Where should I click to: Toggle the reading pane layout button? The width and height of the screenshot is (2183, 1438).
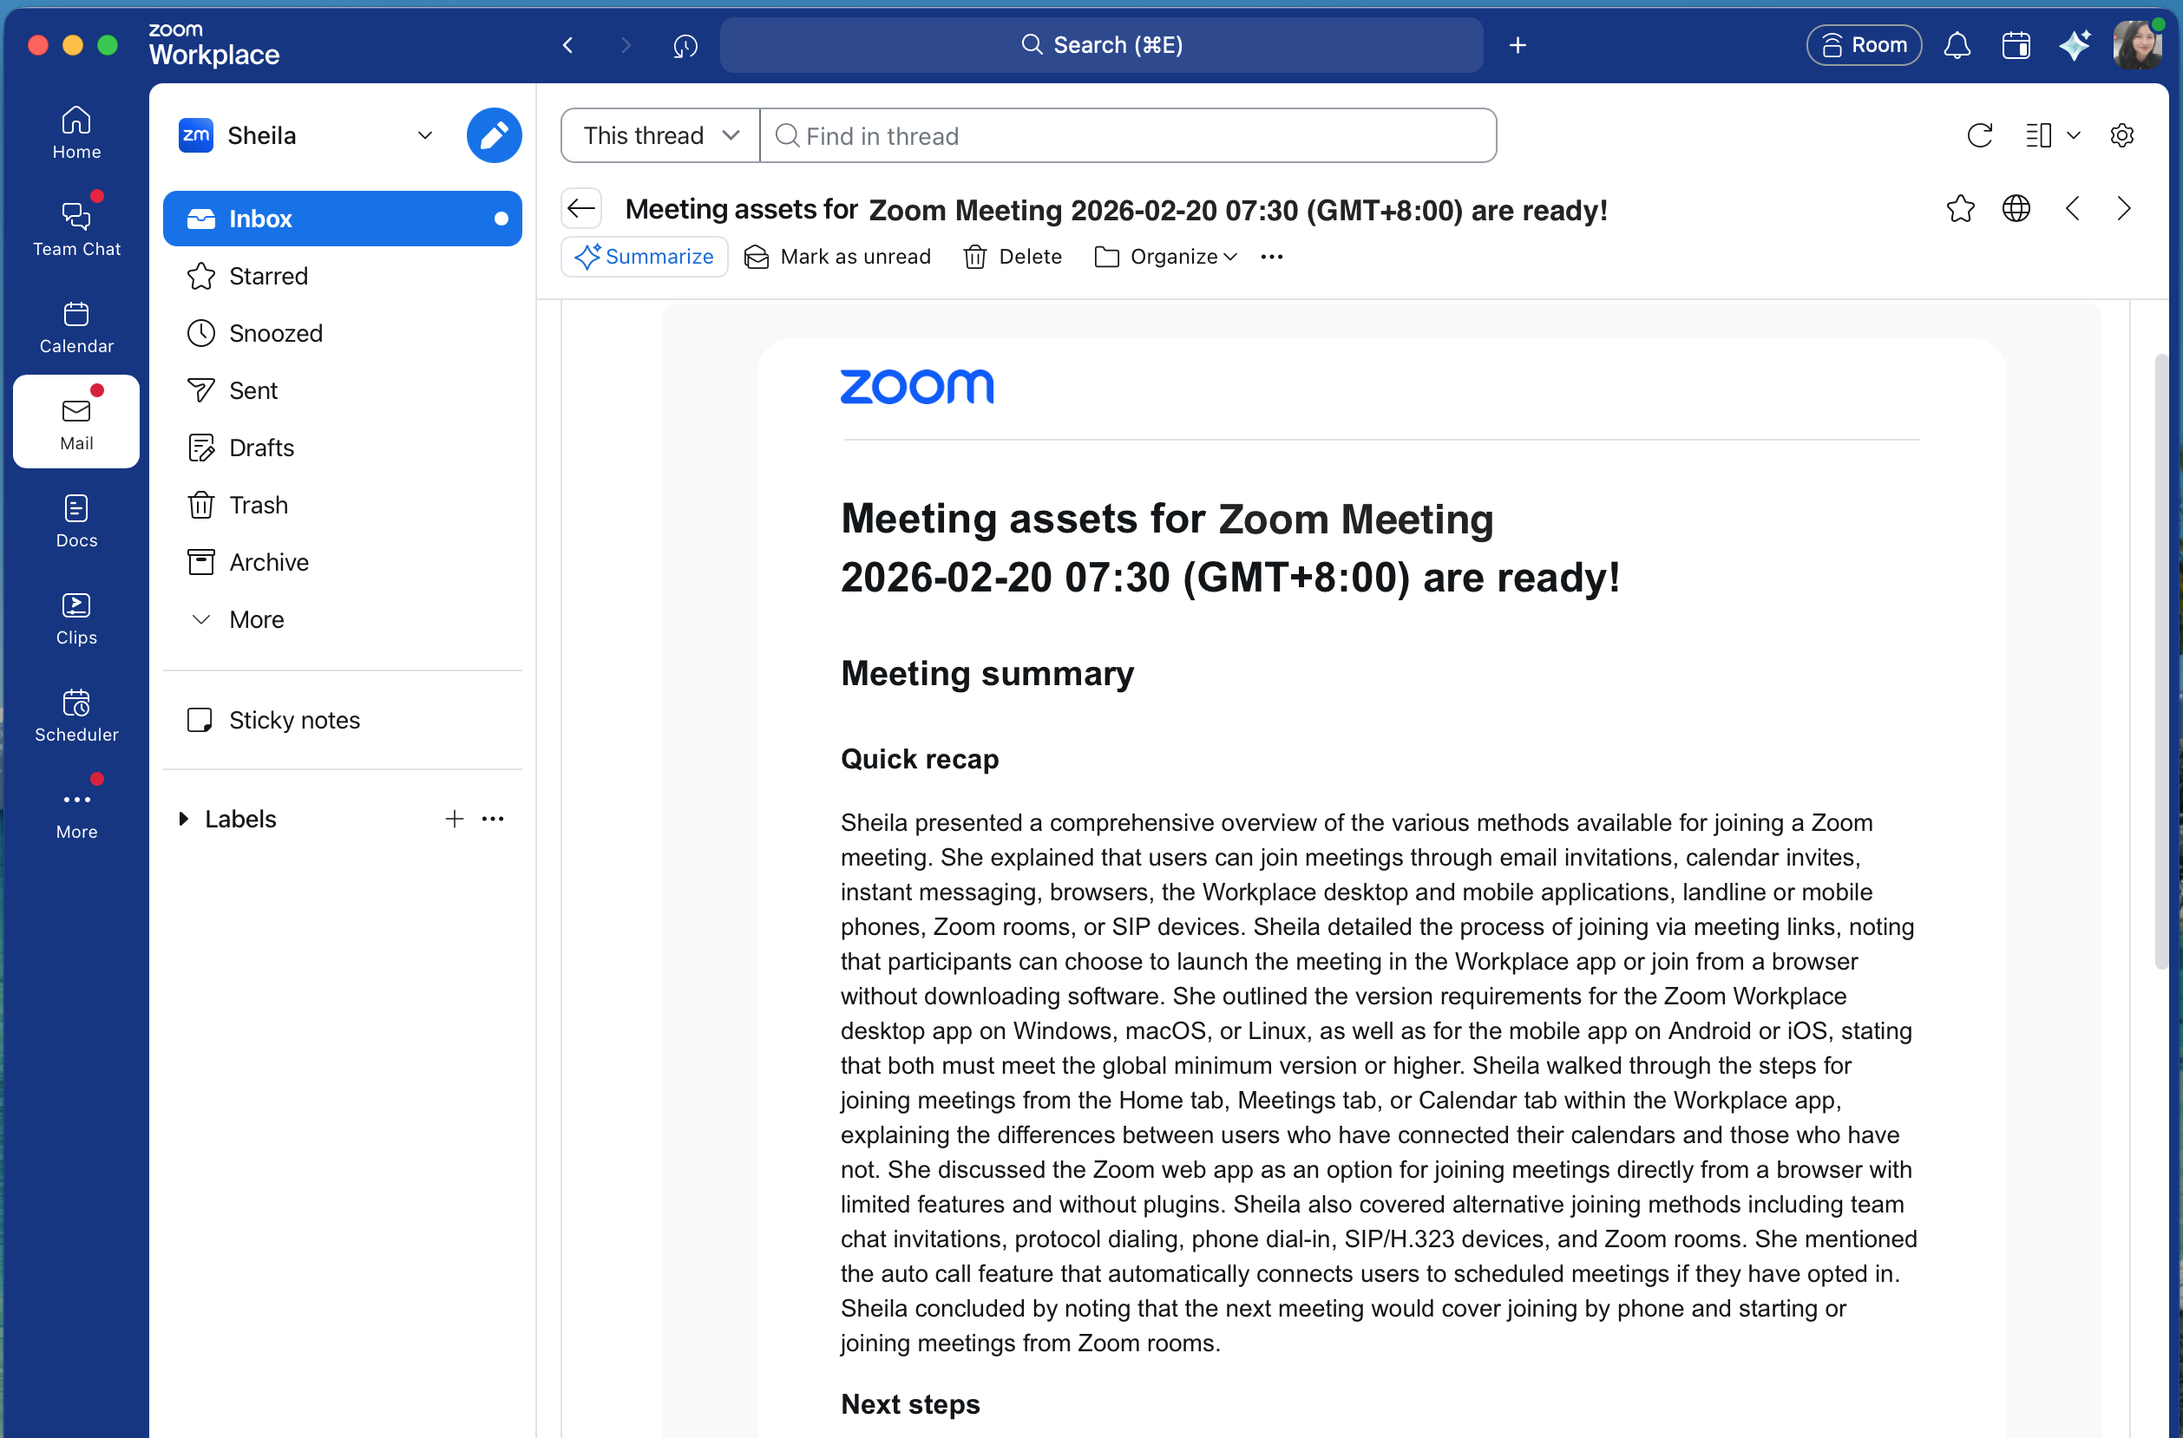point(2038,135)
